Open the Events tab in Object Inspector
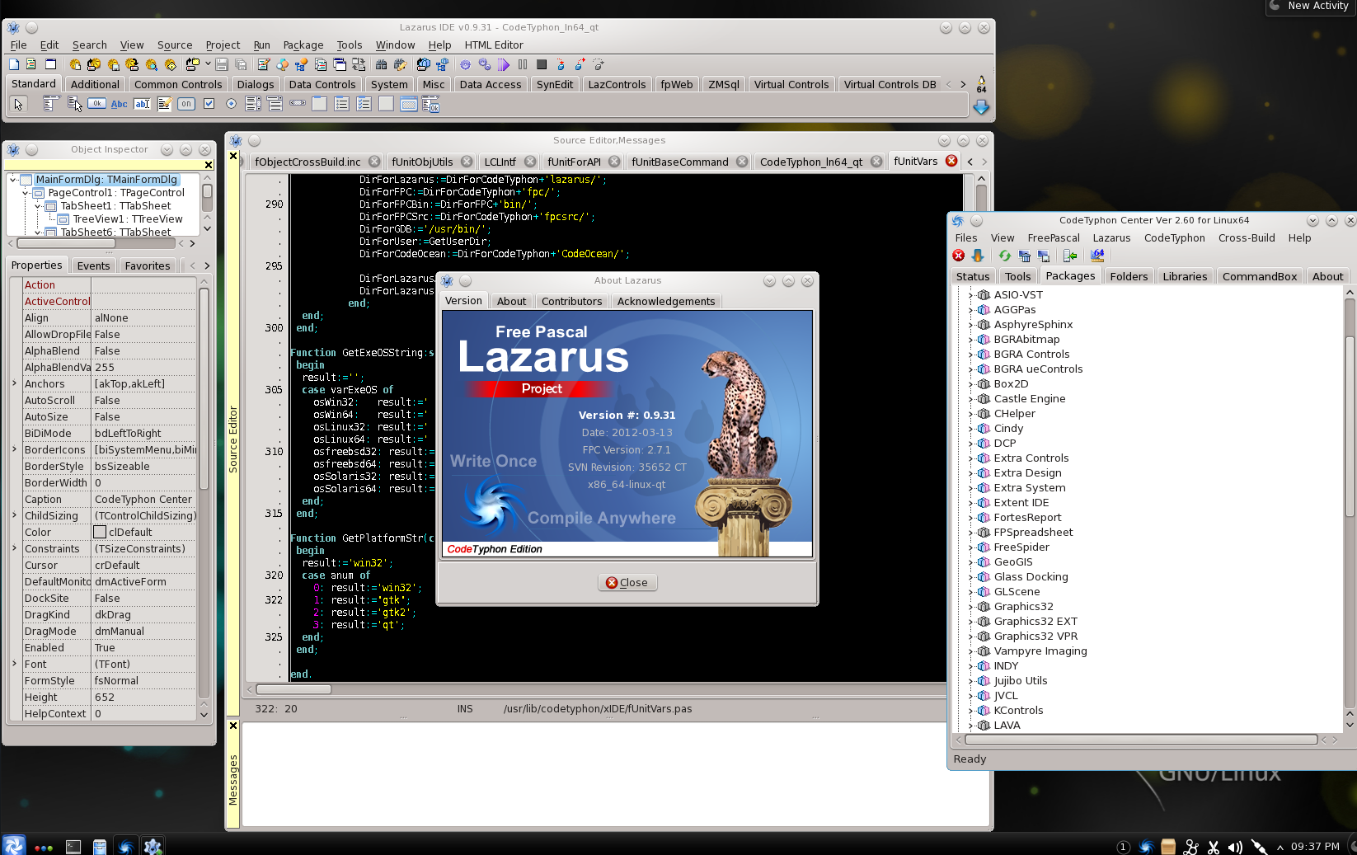Viewport: 1357px width, 855px height. (93, 265)
